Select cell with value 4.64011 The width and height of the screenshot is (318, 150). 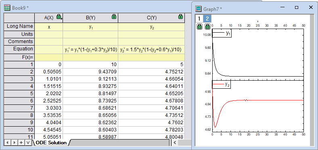151,86
